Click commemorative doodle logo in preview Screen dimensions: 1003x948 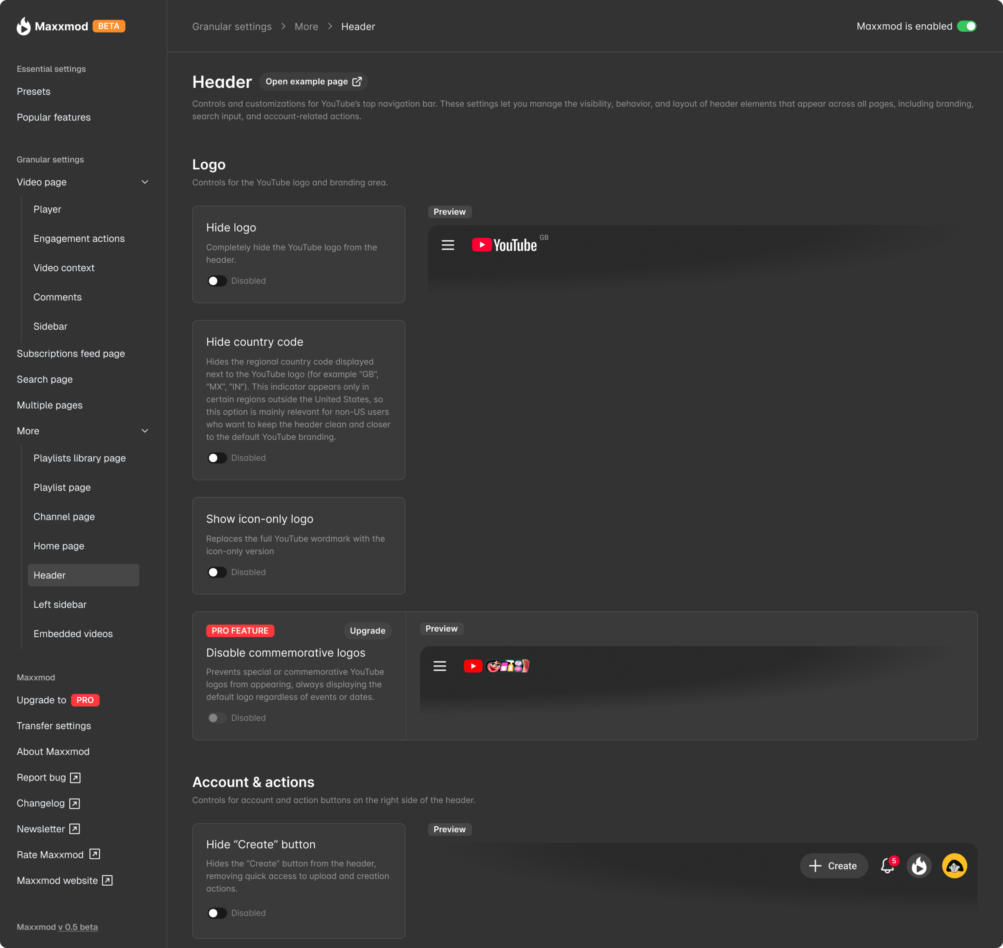click(x=507, y=666)
